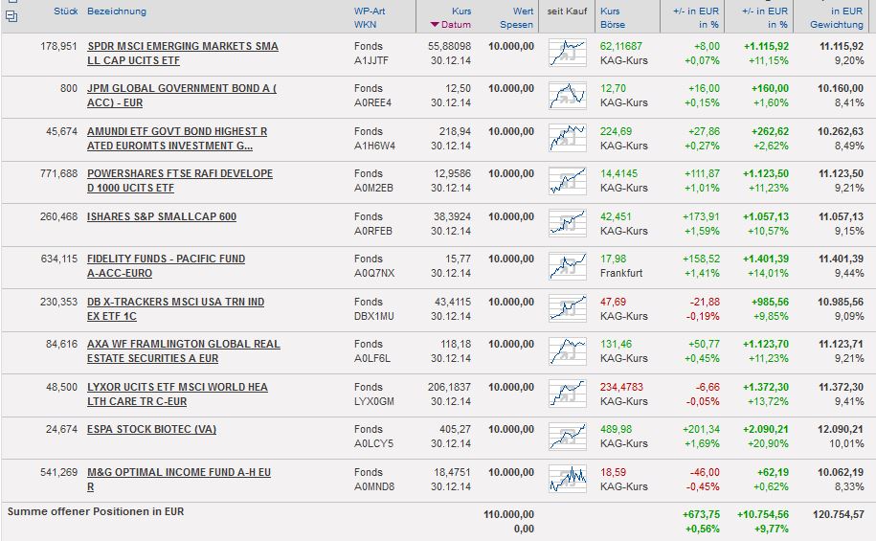Open JPM Global Government Bond A link
The image size is (876, 541).
pyautogui.click(x=182, y=96)
